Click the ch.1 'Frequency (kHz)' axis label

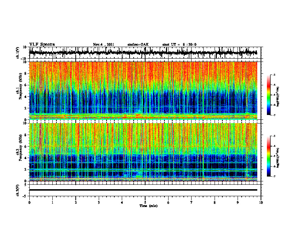click(20, 86)
